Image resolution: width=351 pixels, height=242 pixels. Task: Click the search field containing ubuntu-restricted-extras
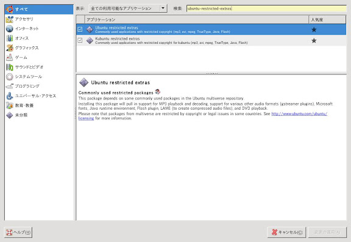click(266, 9)
